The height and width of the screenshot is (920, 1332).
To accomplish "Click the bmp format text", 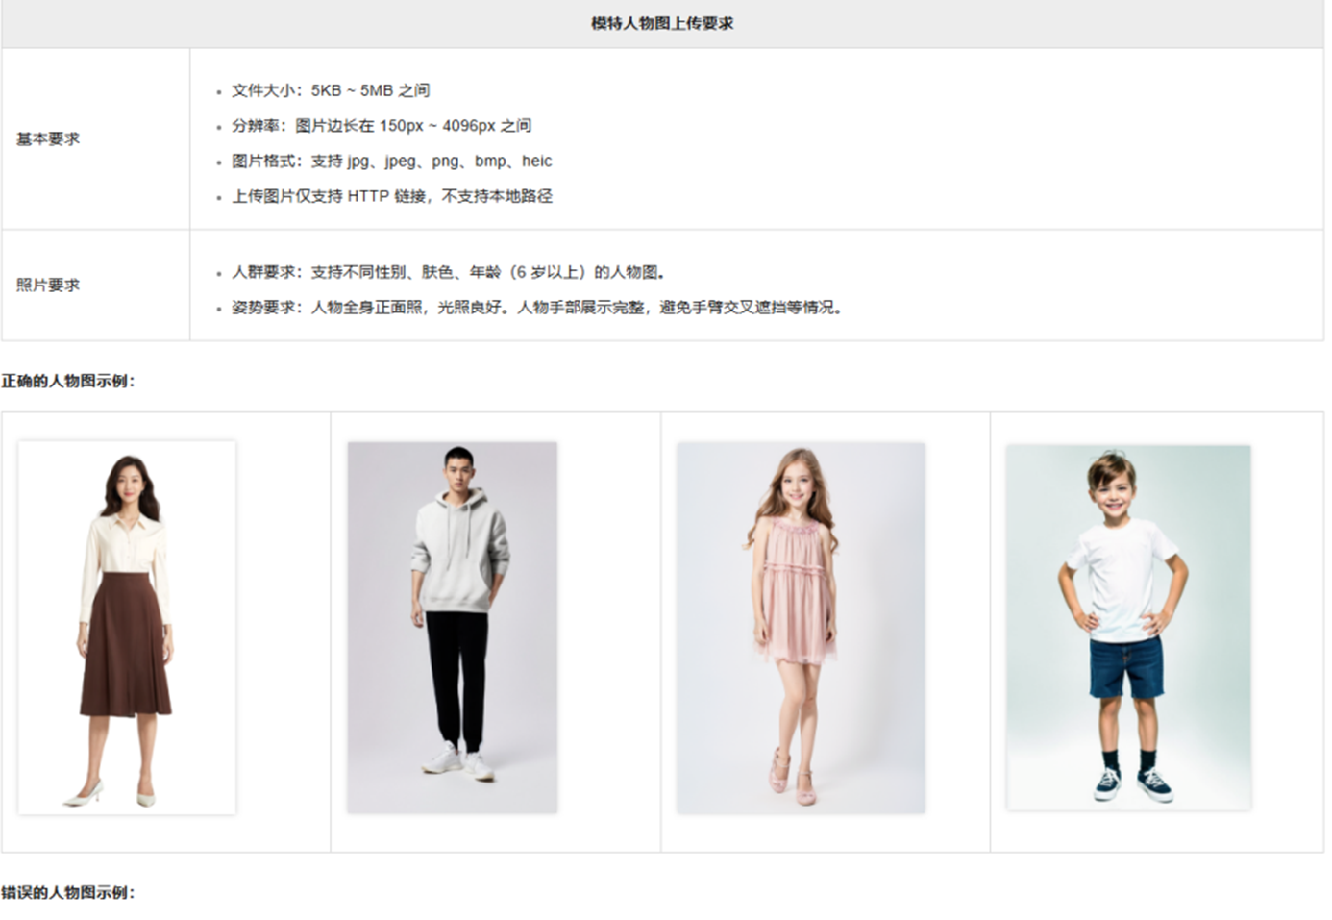I will (x=490, y=162).
